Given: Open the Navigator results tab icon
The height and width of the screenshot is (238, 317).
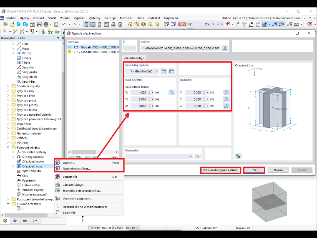Looking at the screenshot, I should pos(35,220).
